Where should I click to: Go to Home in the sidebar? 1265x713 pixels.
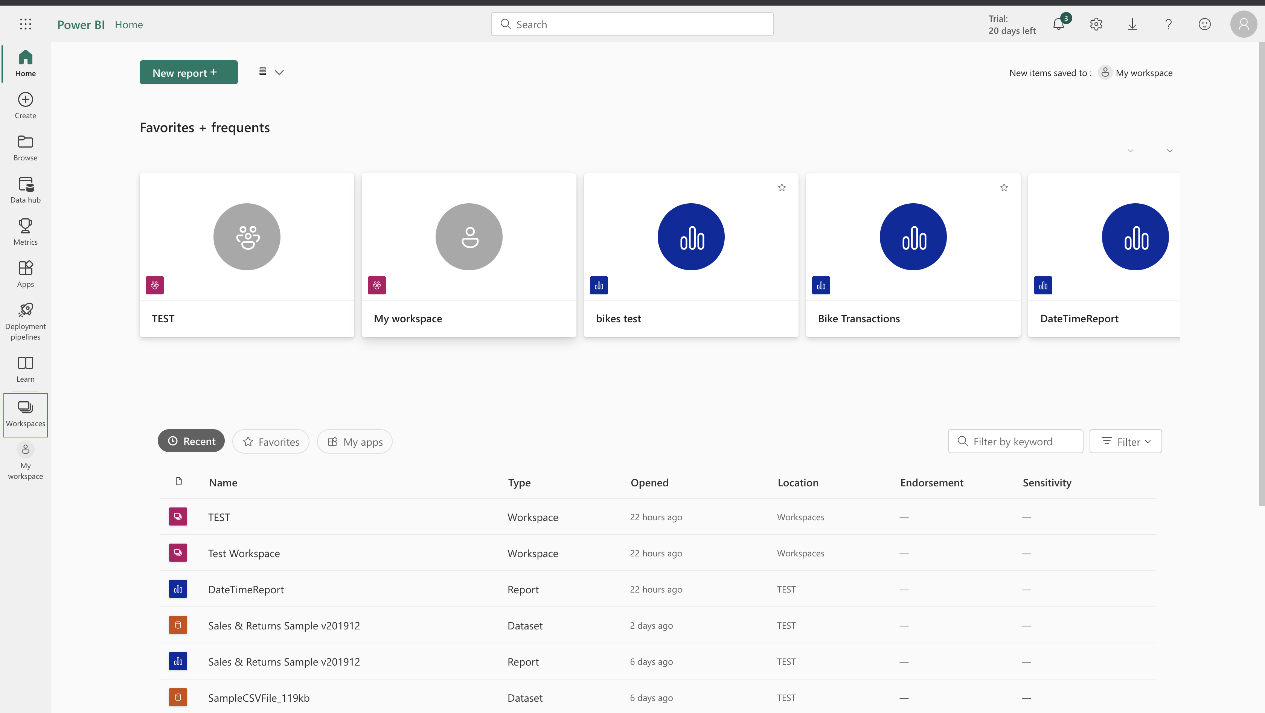(26, 63)
